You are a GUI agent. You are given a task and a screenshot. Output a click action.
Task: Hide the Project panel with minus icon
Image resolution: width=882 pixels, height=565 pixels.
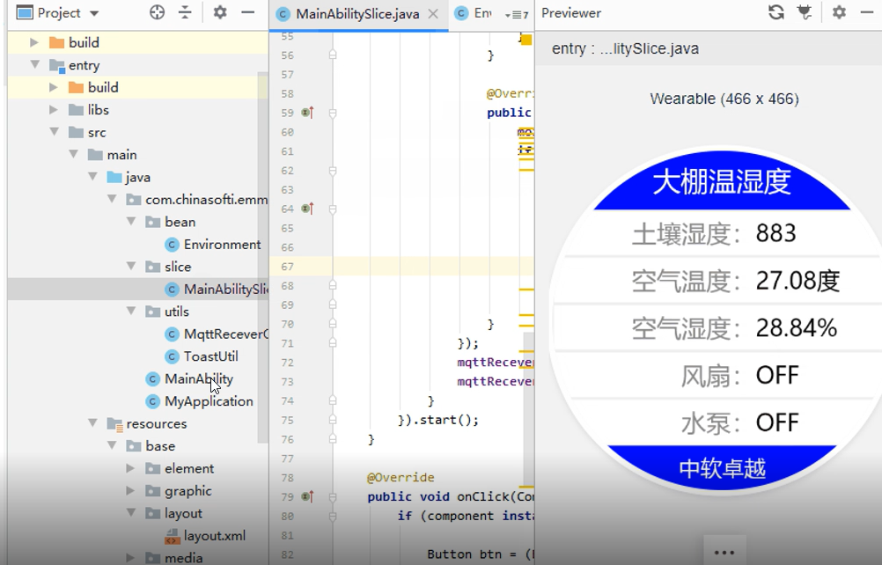pos(248,12)
